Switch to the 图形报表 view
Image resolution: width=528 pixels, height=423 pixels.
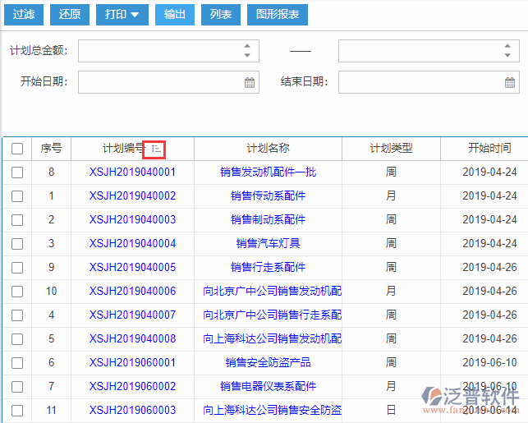278,15
